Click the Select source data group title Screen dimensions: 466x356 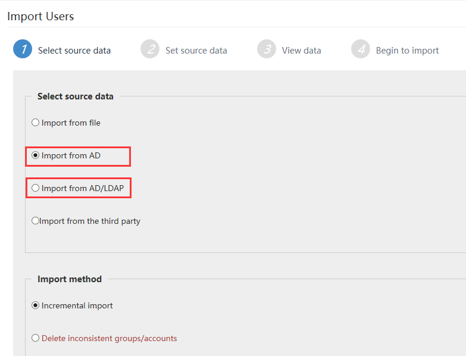coord(75,96)
